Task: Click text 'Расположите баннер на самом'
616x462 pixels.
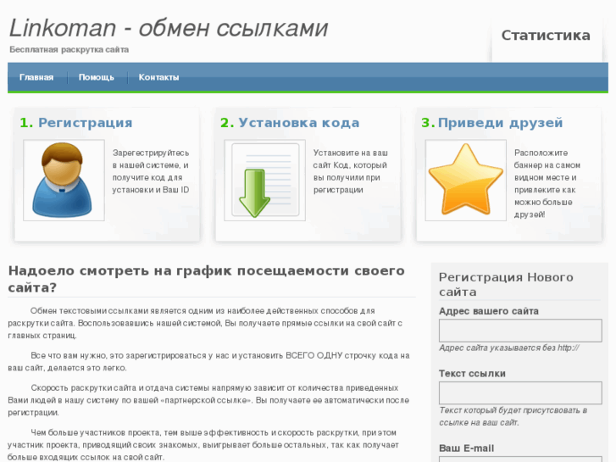Action: point(547,184)
